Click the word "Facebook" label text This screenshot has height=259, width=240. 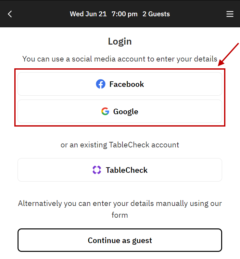click(127, 84)
